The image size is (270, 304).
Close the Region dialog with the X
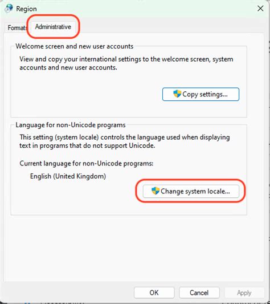pyautogui.click(x=260, y=9)
